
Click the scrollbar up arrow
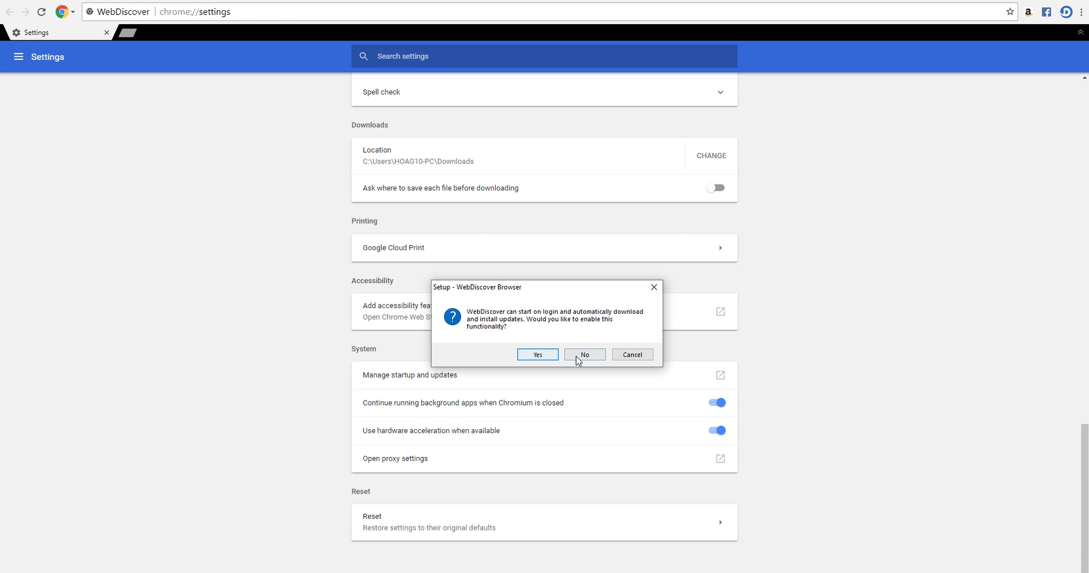1085,78
